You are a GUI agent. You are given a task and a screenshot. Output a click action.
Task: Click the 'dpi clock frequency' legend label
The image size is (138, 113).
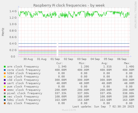click(23, 103)
